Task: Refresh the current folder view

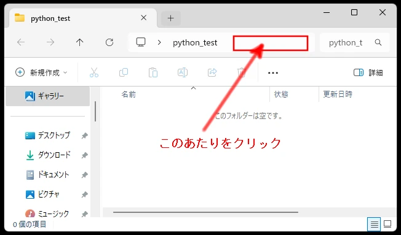Action: (109, 42)
